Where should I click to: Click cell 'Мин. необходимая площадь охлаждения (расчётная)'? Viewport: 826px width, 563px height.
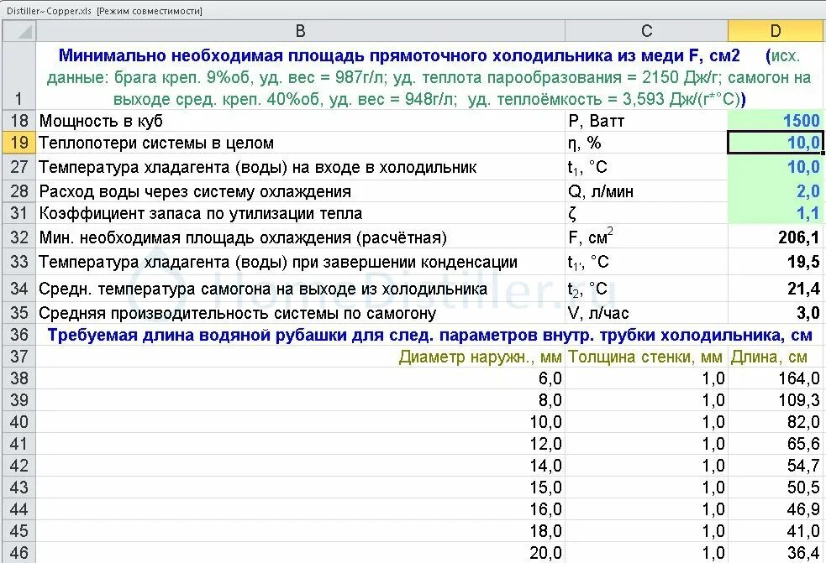[300, 237]
